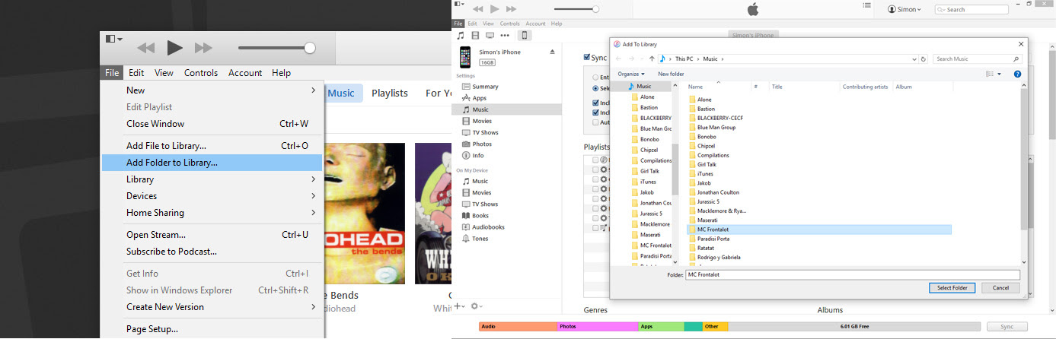1056x339 pixels.
Task: Click the Music media type icon in the toolbar
Action: point(460,35)
